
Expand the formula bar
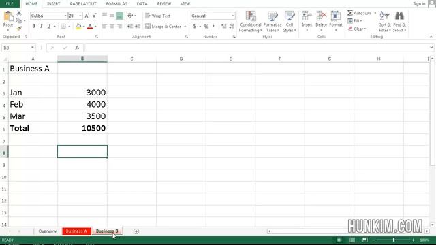click(431, 48)
